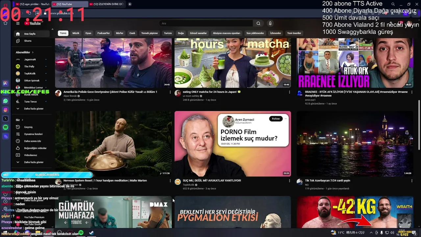Image resolution: width=421 pixels, height=237 pixels.
Task: Expand the Abonelikler section arrow
Action: click(33, 52)
